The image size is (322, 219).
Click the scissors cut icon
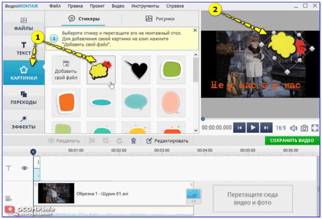[92, 141]
